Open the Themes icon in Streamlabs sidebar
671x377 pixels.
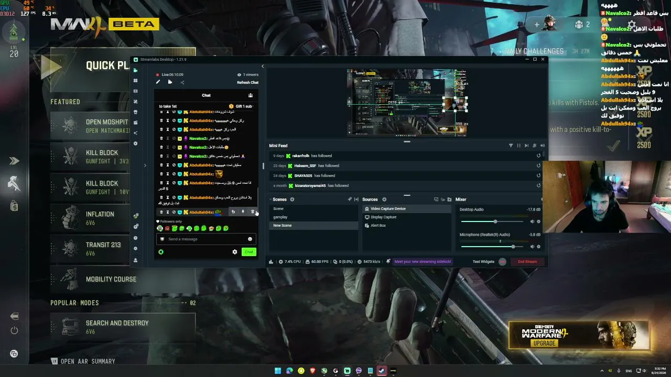[x=136, y=102]
